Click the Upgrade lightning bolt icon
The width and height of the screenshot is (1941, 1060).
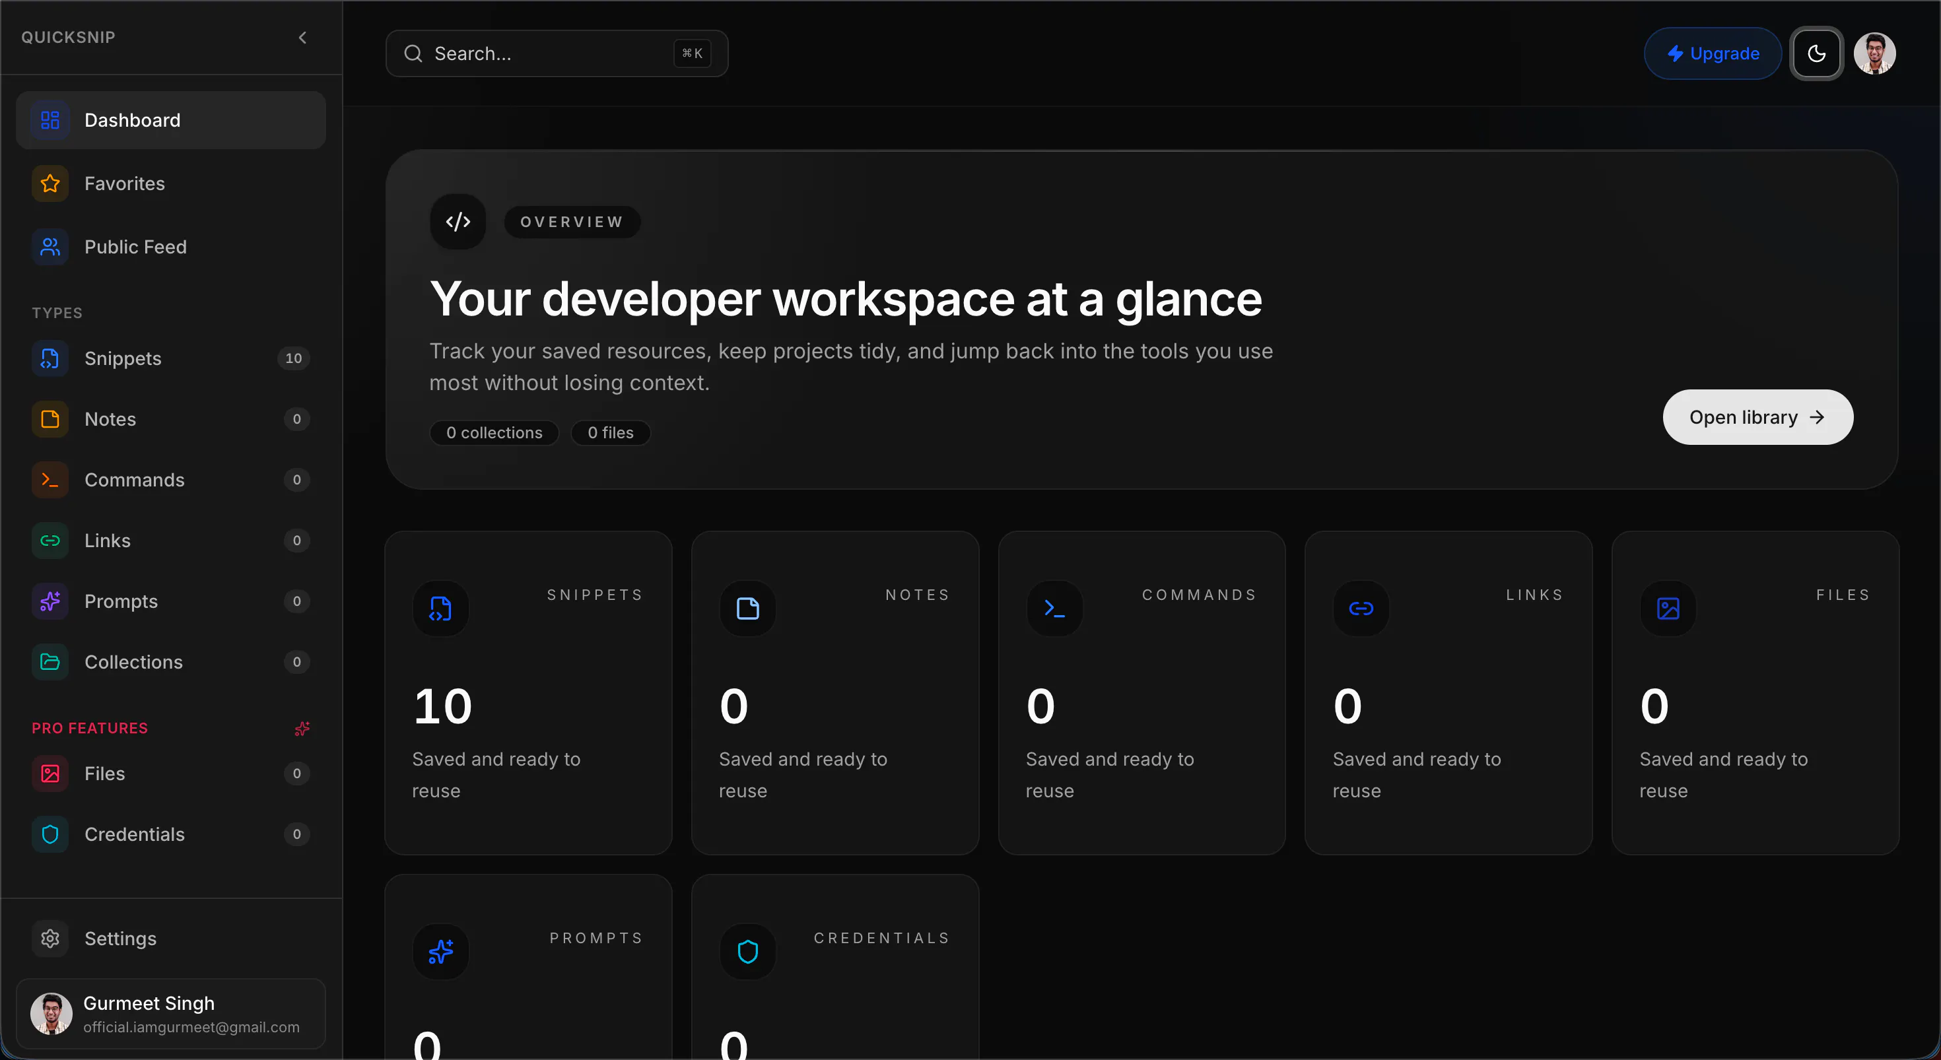pyautogui.click(x=1675, y=53)
